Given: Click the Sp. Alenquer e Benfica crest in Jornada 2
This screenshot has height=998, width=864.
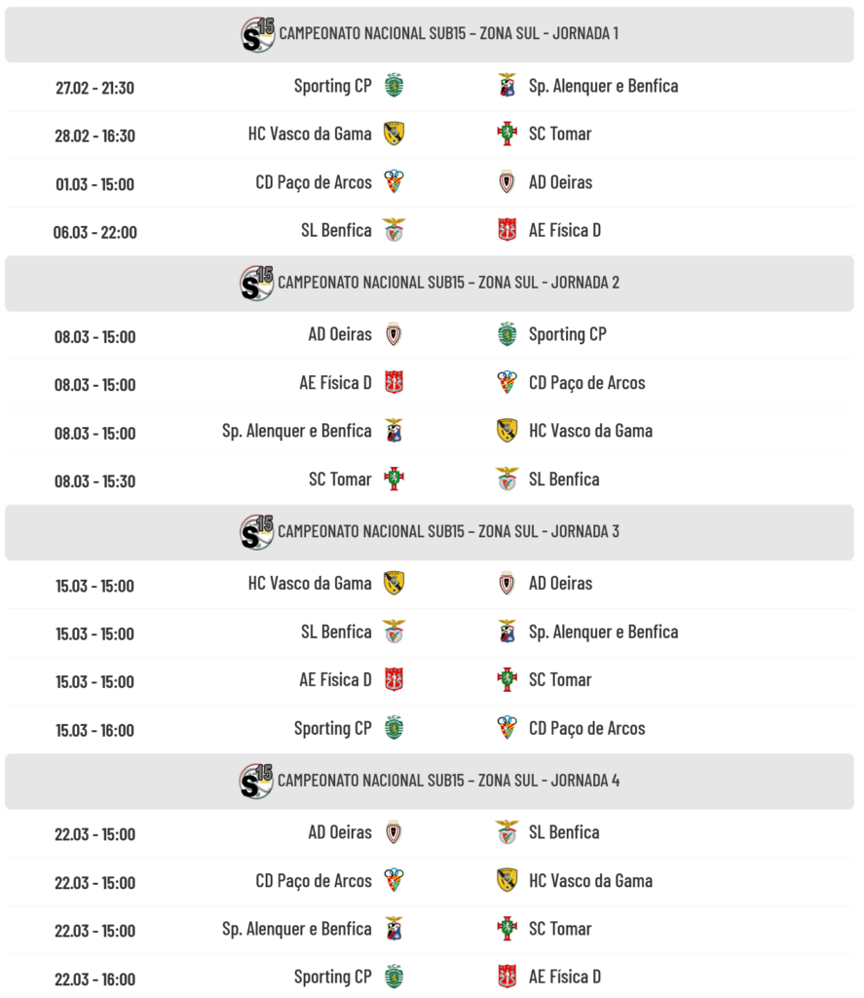Looking at the screenshot, I should point(394,431).
